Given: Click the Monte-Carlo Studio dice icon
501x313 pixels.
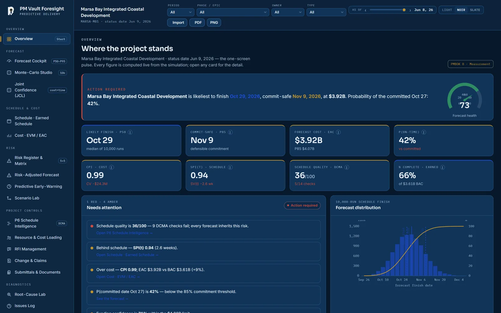Looking at the screenshot, I should [x=9, y=73].
